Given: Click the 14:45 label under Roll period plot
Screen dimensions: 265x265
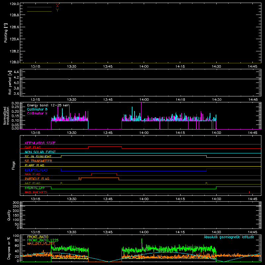Looking at the screenshot, I should tap(253, 100).
